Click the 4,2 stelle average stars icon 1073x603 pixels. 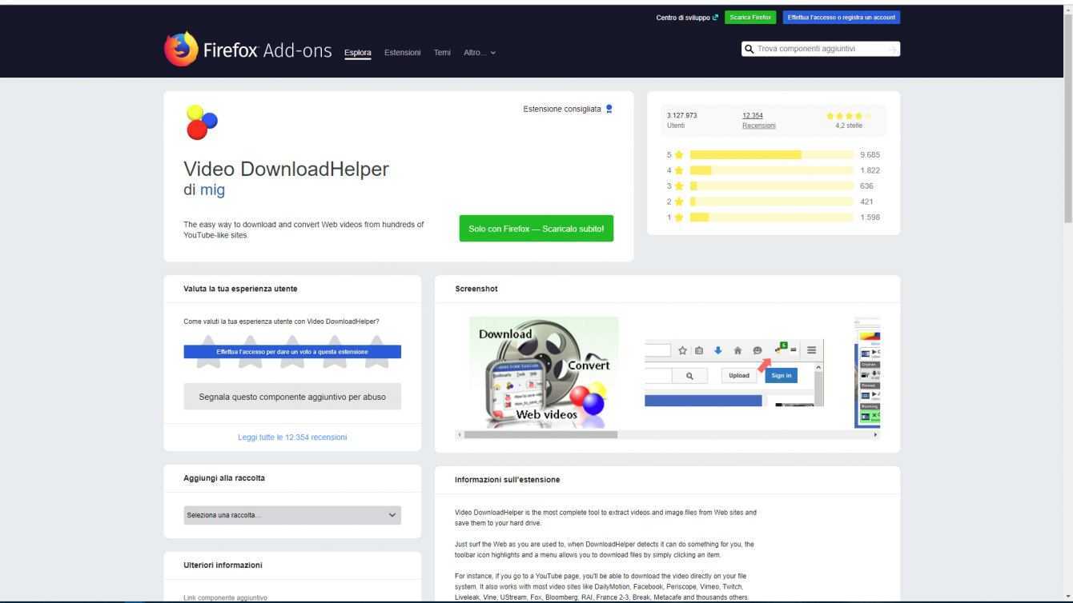coord(848,116)
